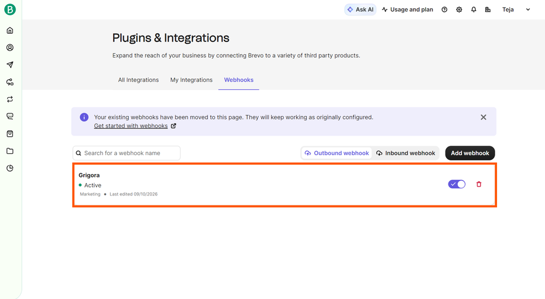
Task: Go to Home via house sidebar icon
Action: coord(10,31)
